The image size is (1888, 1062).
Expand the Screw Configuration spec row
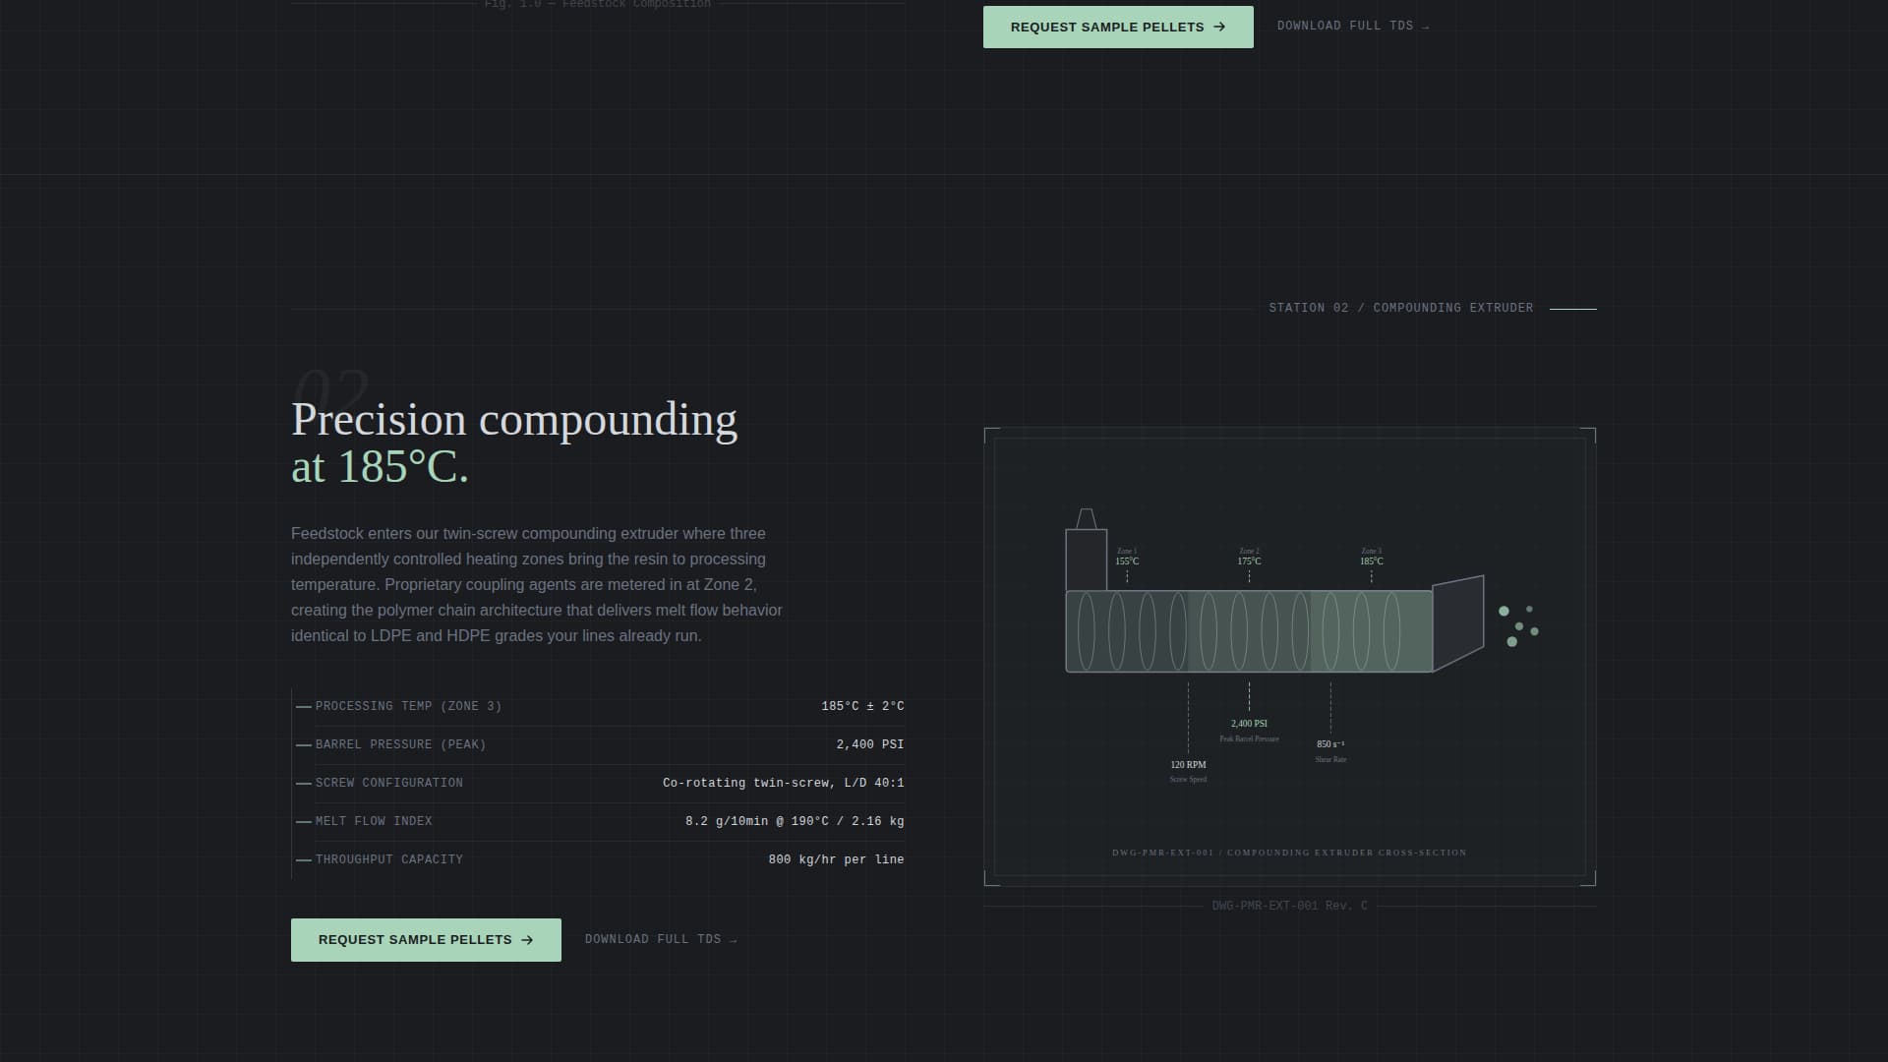tap(600, 783)
